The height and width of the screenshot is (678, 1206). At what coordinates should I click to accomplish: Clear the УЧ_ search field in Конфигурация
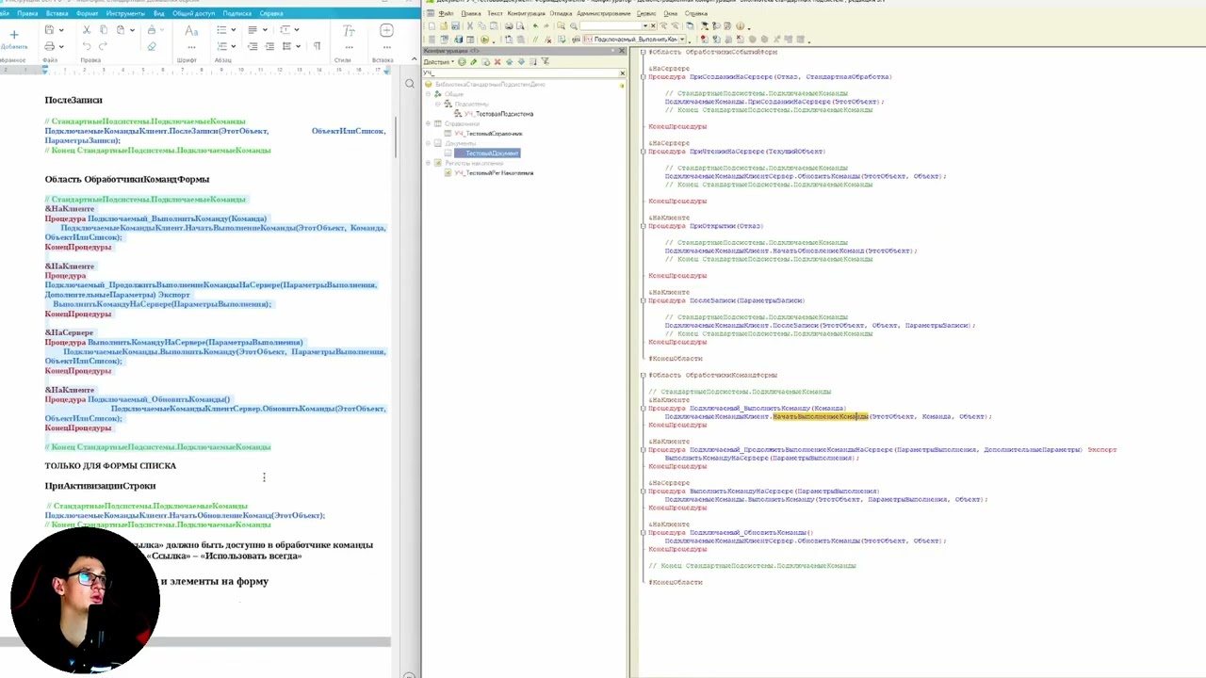pyautogui.click(x=622, y=73)
